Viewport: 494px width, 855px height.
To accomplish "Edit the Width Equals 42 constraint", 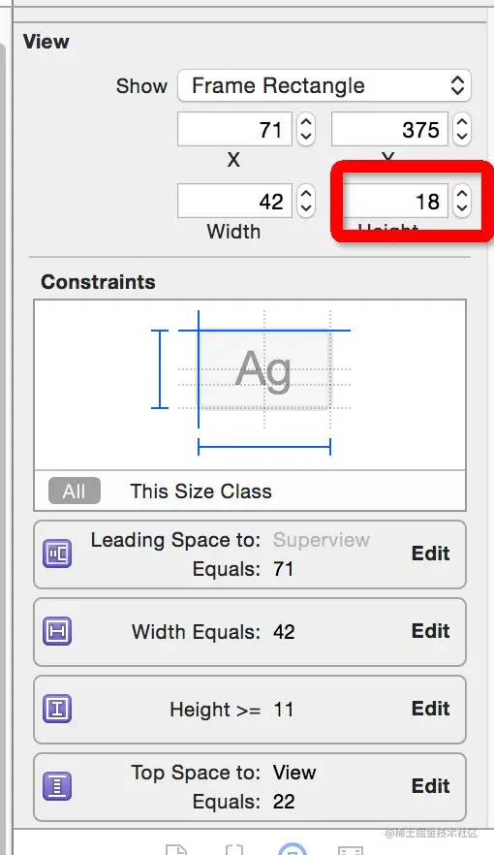I will tap(430, 631).
